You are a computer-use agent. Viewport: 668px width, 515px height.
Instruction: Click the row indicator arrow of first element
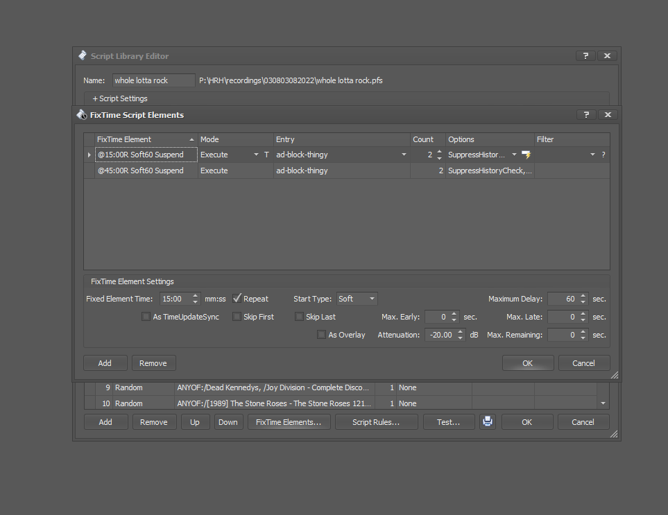89,155
